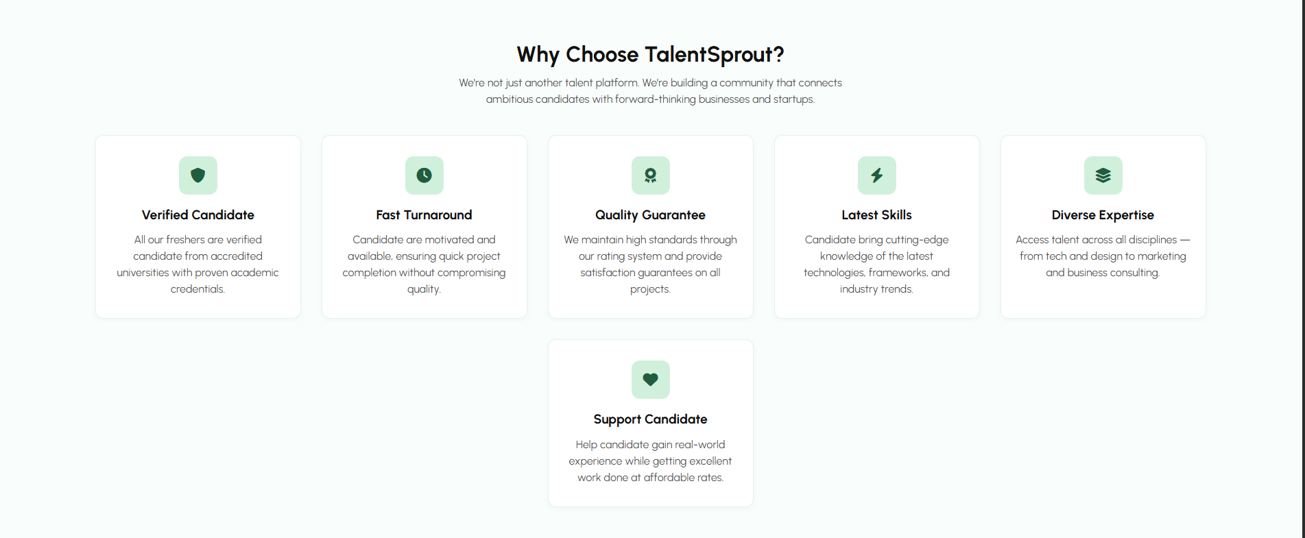This screenshot has height=538, width=1305.
Task: Open the Latest Skills card
Action: (876, 226)
